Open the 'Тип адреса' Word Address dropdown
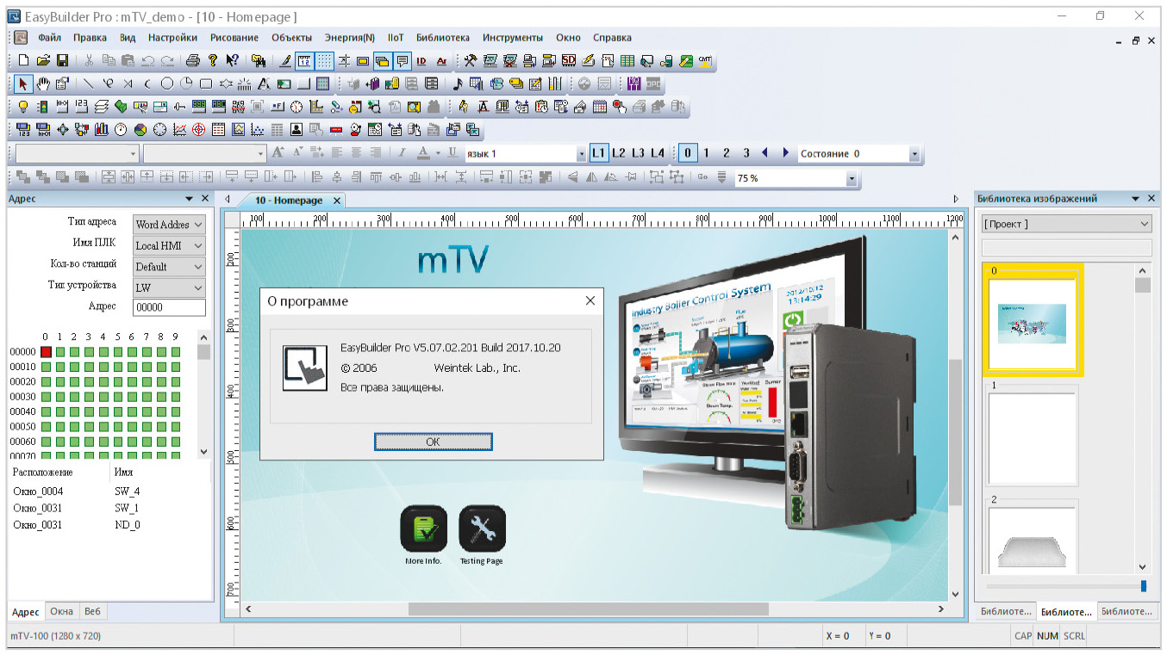The width and height of the screenshot is (1167, 655). (x=170, y=225)
